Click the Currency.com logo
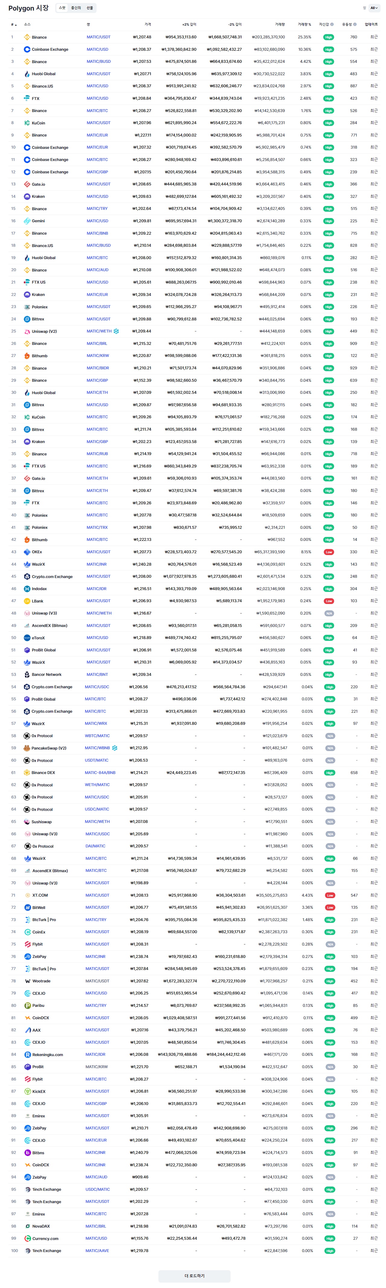The width and height of the screenshot is (386, 1288). coord(27,1238)
